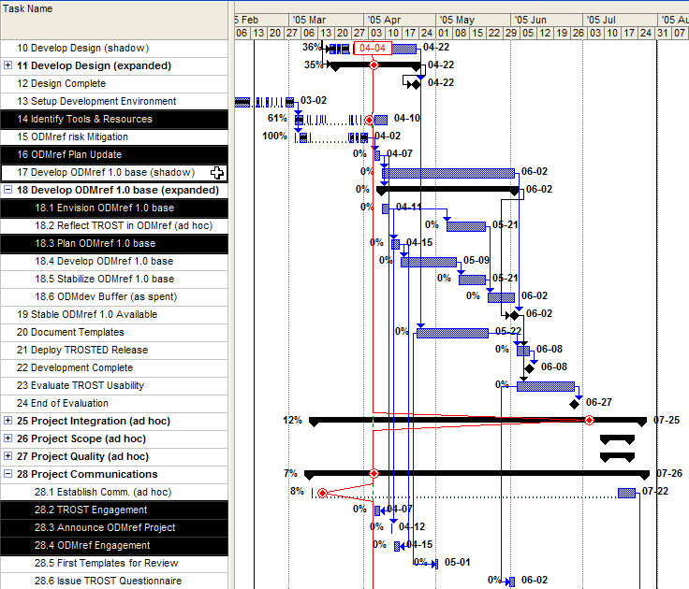Viewport: 689px width, 589px height.
Task: Click the Stable ODMref 1.0 Available milestone diamond
Action: click(513, 315)
